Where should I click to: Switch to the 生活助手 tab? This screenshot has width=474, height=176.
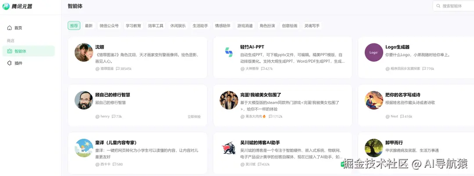tap(201, 26)
